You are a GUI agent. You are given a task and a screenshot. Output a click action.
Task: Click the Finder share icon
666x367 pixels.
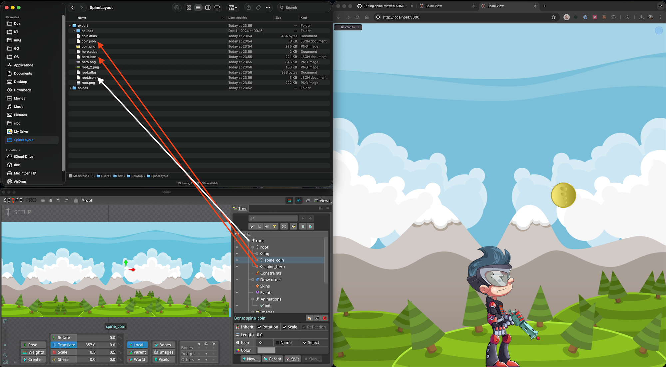pyautogui.click(x=248, y=7)
